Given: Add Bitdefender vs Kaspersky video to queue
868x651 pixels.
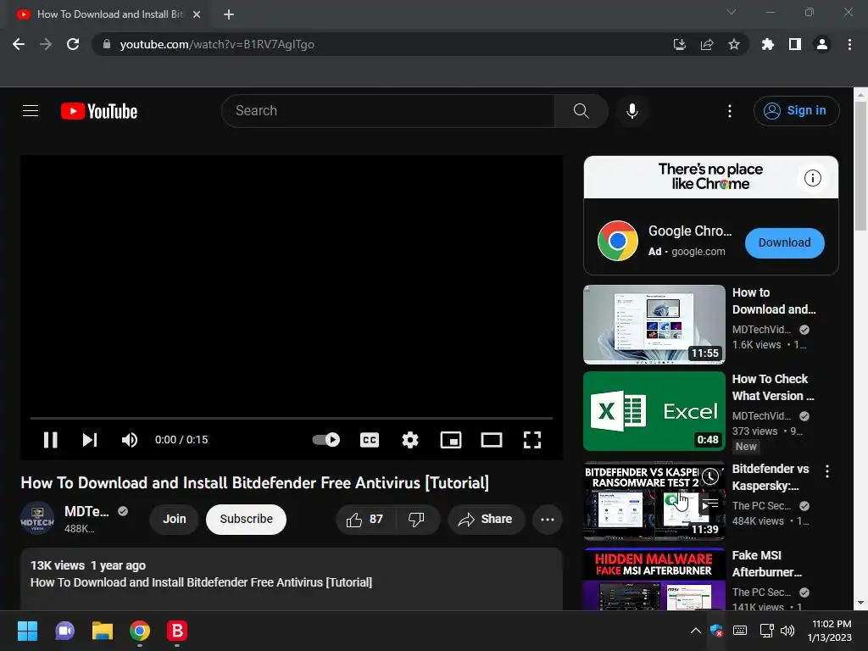Looking at the screenshot, I should 710,504.
